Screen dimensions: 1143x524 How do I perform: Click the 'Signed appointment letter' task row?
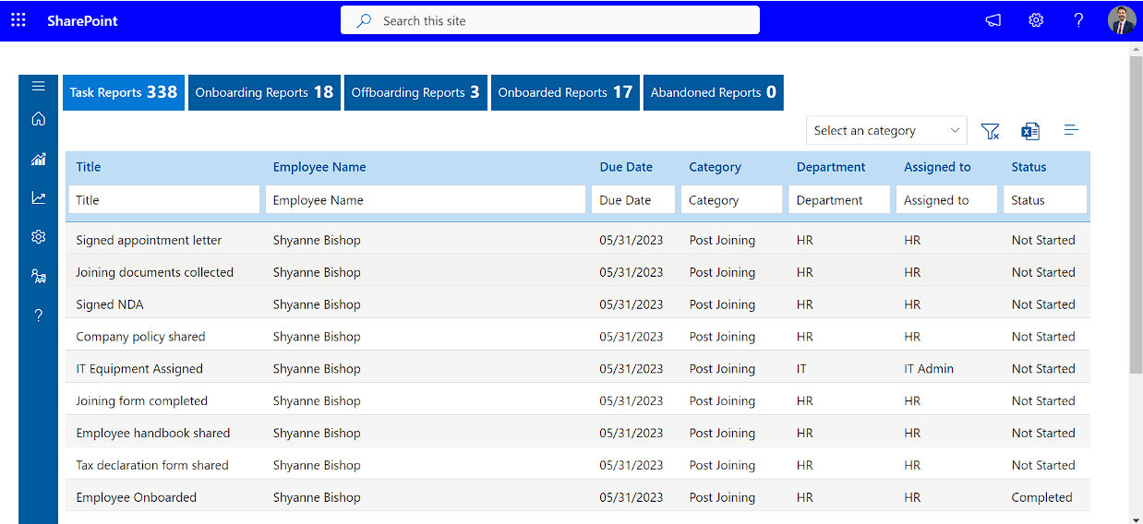(149, 240)
